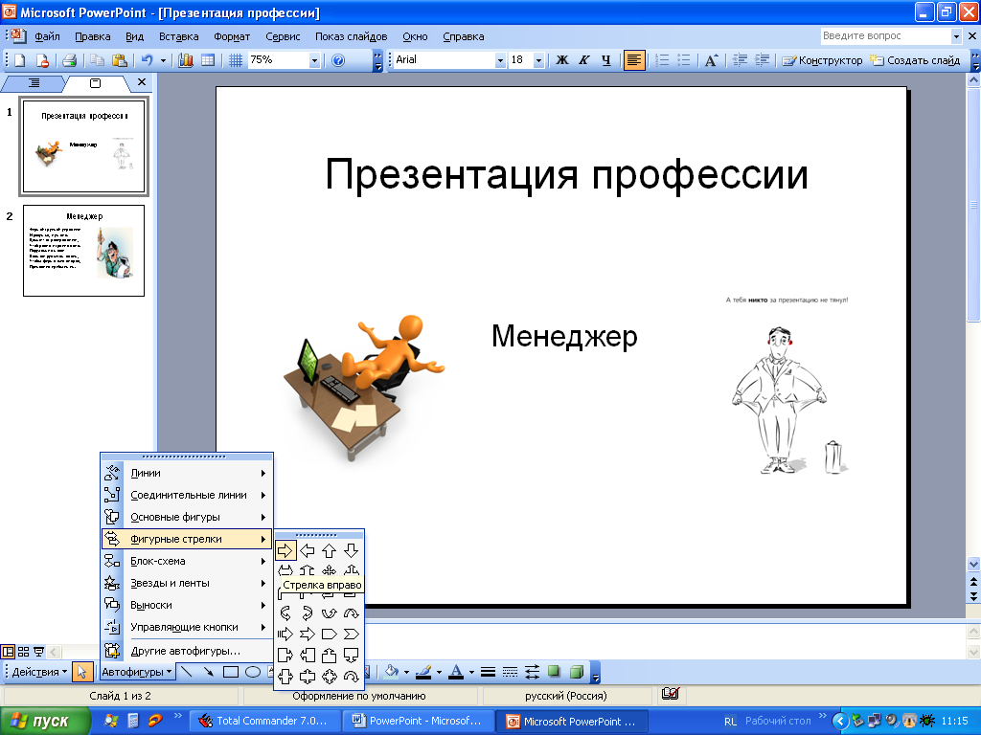Open the Звезды и ленты submenu
981x735 pixels.
187,583
